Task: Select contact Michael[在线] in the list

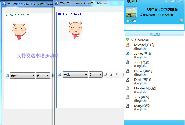Action: 144,45
